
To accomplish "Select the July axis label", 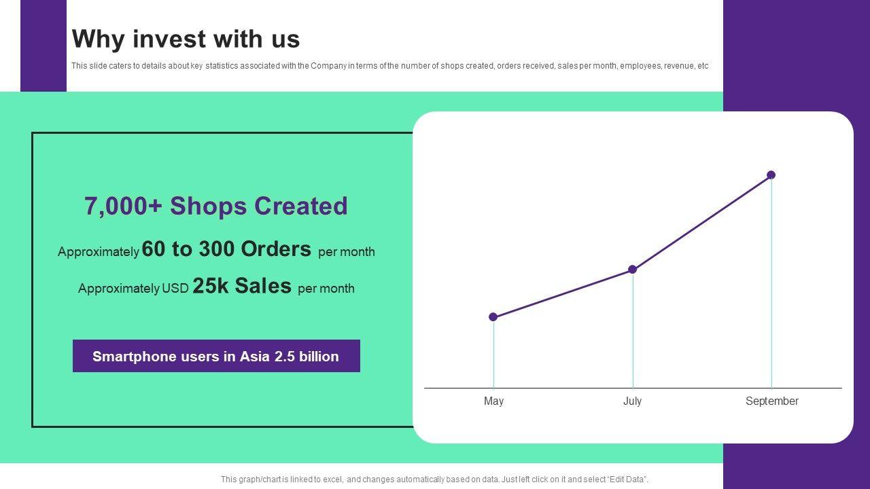I will coord(632,401).
